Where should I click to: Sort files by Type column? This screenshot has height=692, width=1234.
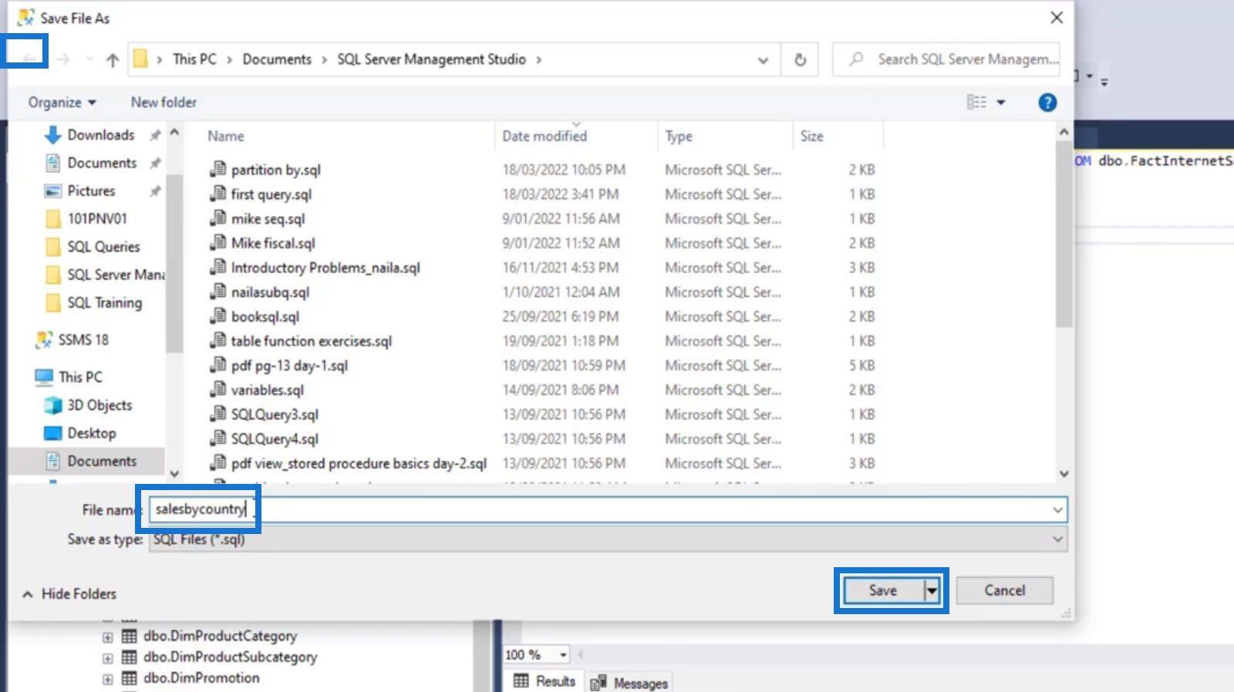(679, 136)
